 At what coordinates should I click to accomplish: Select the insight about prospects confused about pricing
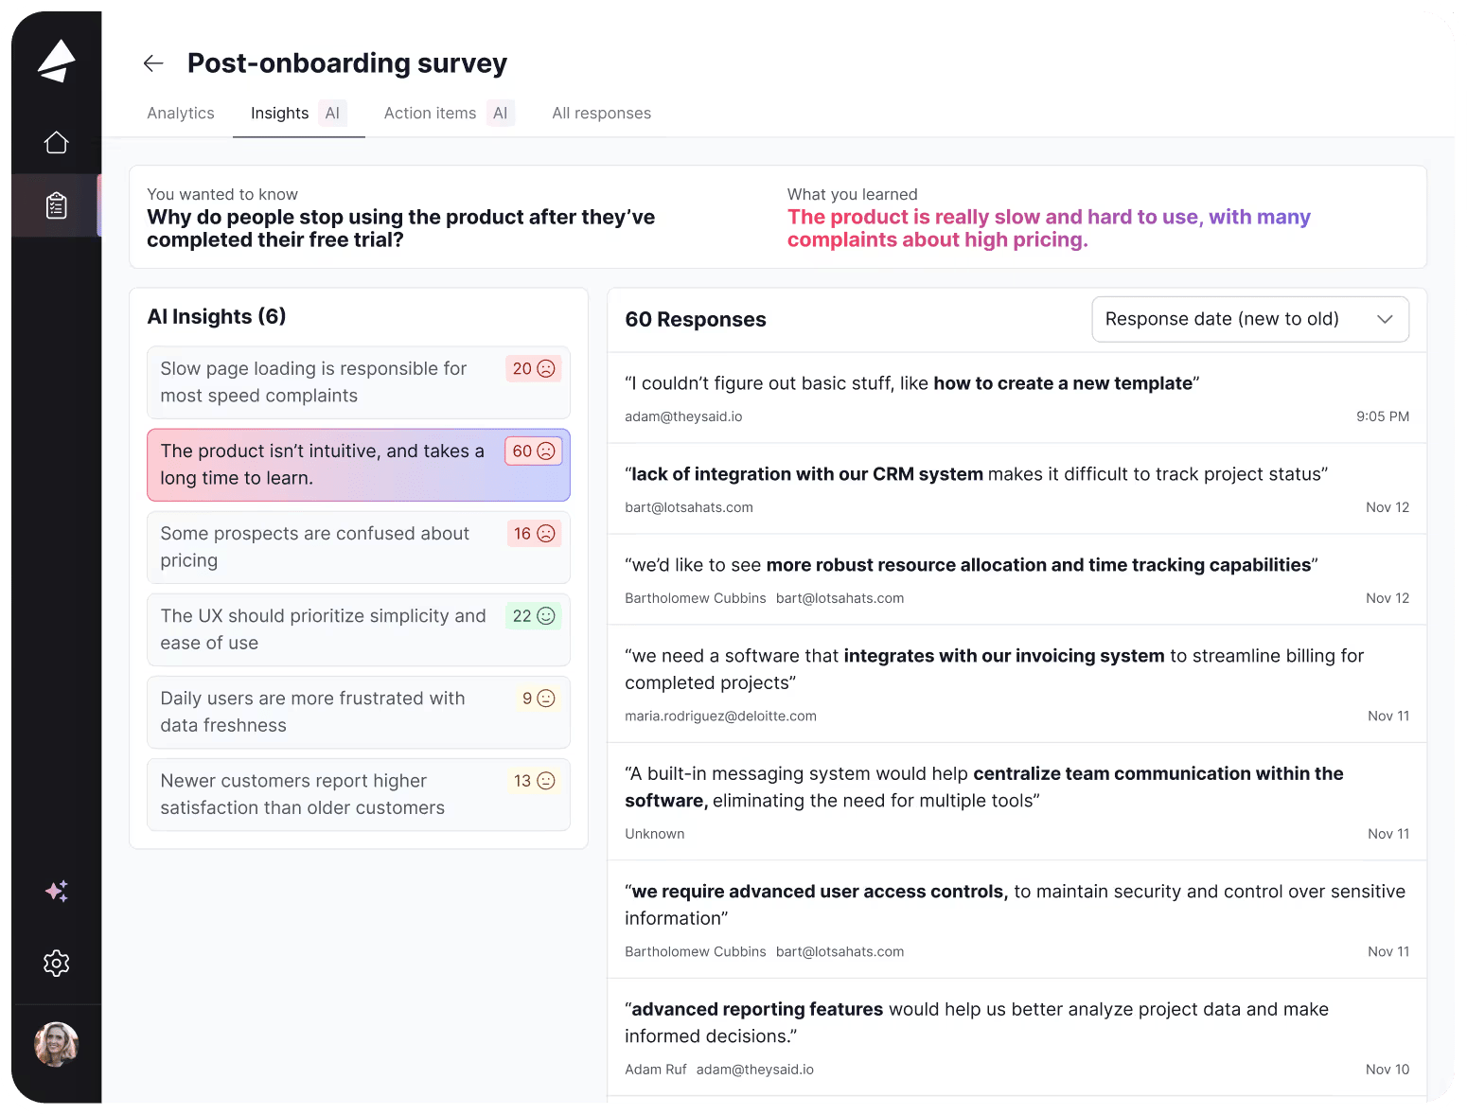pos(359,547)
